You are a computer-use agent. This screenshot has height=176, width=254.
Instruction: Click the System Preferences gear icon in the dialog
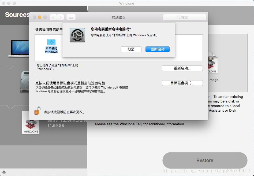click(77, 35)
